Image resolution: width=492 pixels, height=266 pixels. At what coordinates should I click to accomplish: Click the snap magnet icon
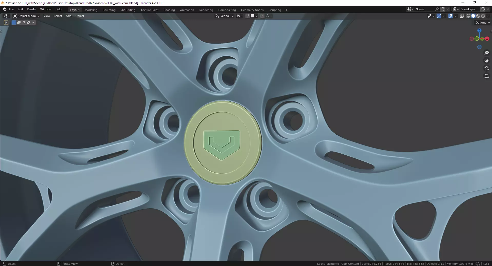[x=248, y=16]
